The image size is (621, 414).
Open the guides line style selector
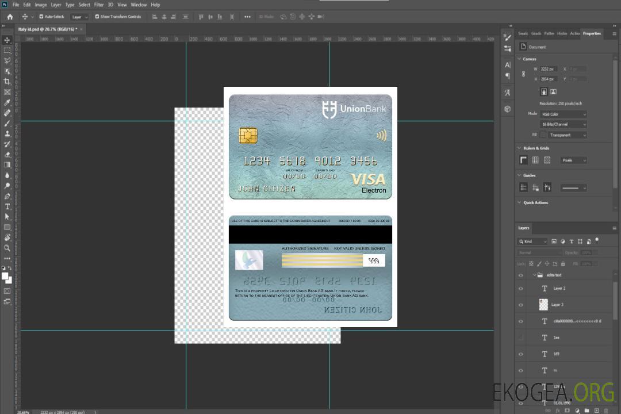[x=573, y=188]
